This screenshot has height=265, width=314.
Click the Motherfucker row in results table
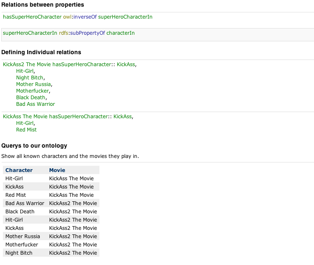click(x=51, y=245)
